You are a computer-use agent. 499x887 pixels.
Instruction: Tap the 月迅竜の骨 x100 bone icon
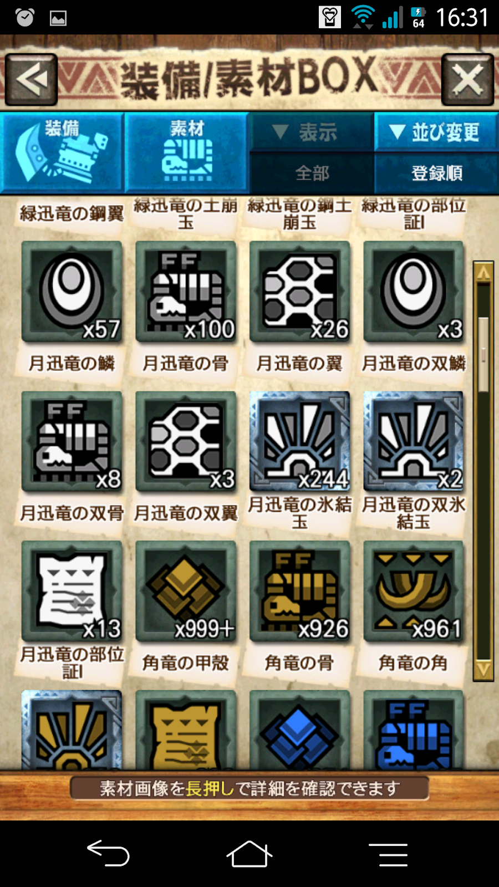pos(186,292)
